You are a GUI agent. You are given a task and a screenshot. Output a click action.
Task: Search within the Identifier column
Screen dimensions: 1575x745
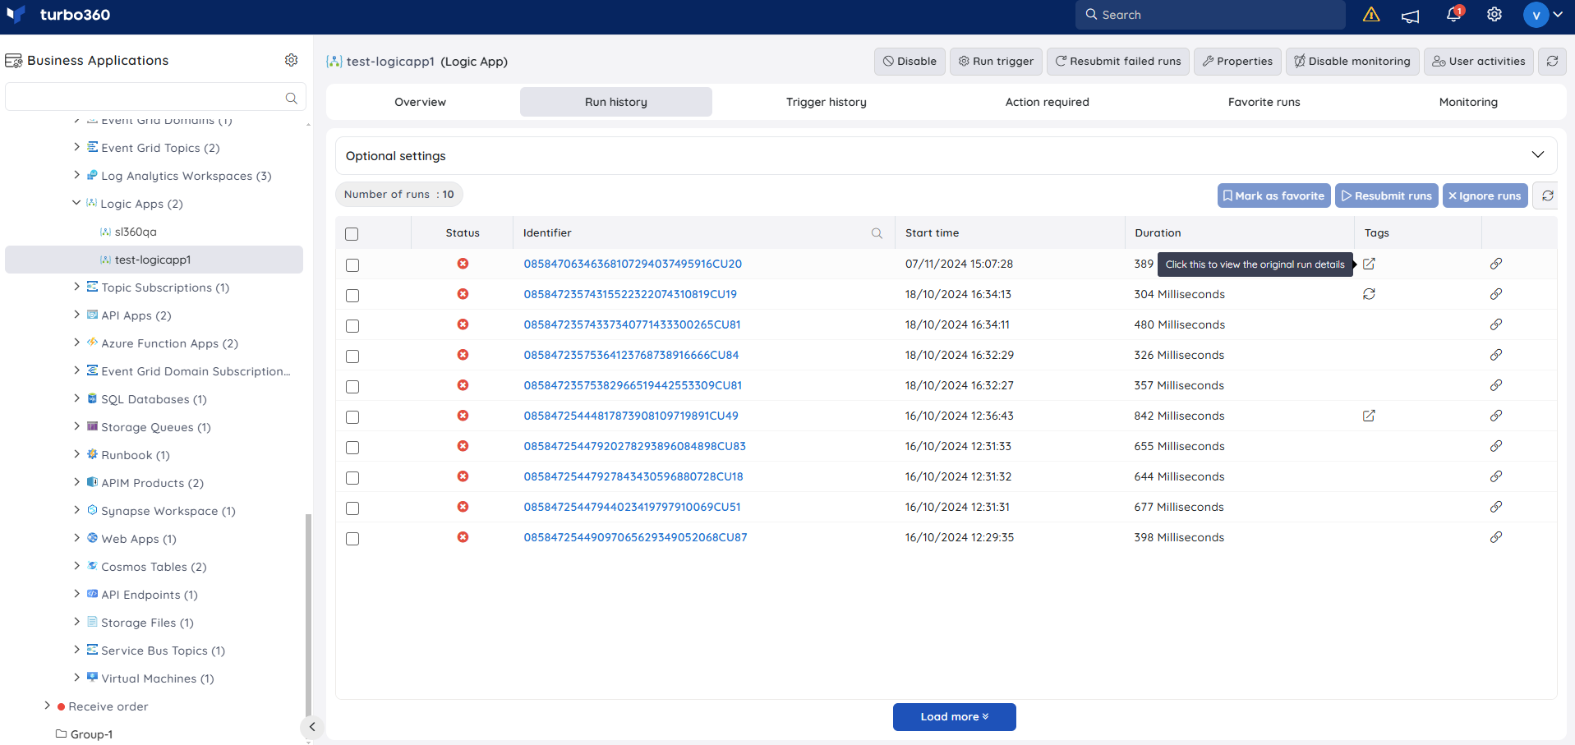tap(877, 233)
